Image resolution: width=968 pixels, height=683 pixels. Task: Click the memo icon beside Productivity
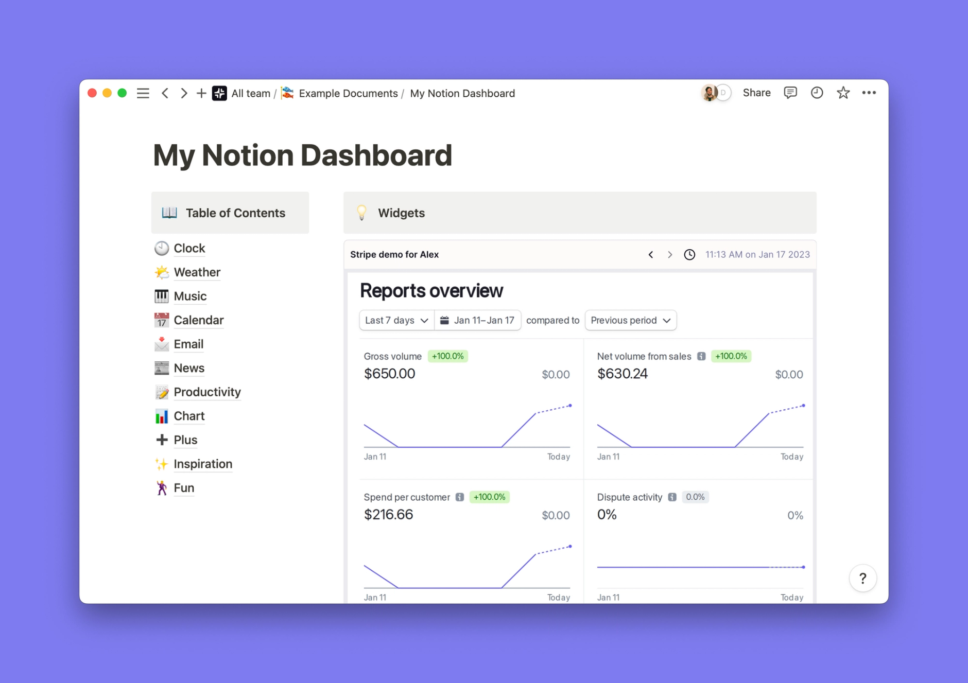(x=162, y=392)
